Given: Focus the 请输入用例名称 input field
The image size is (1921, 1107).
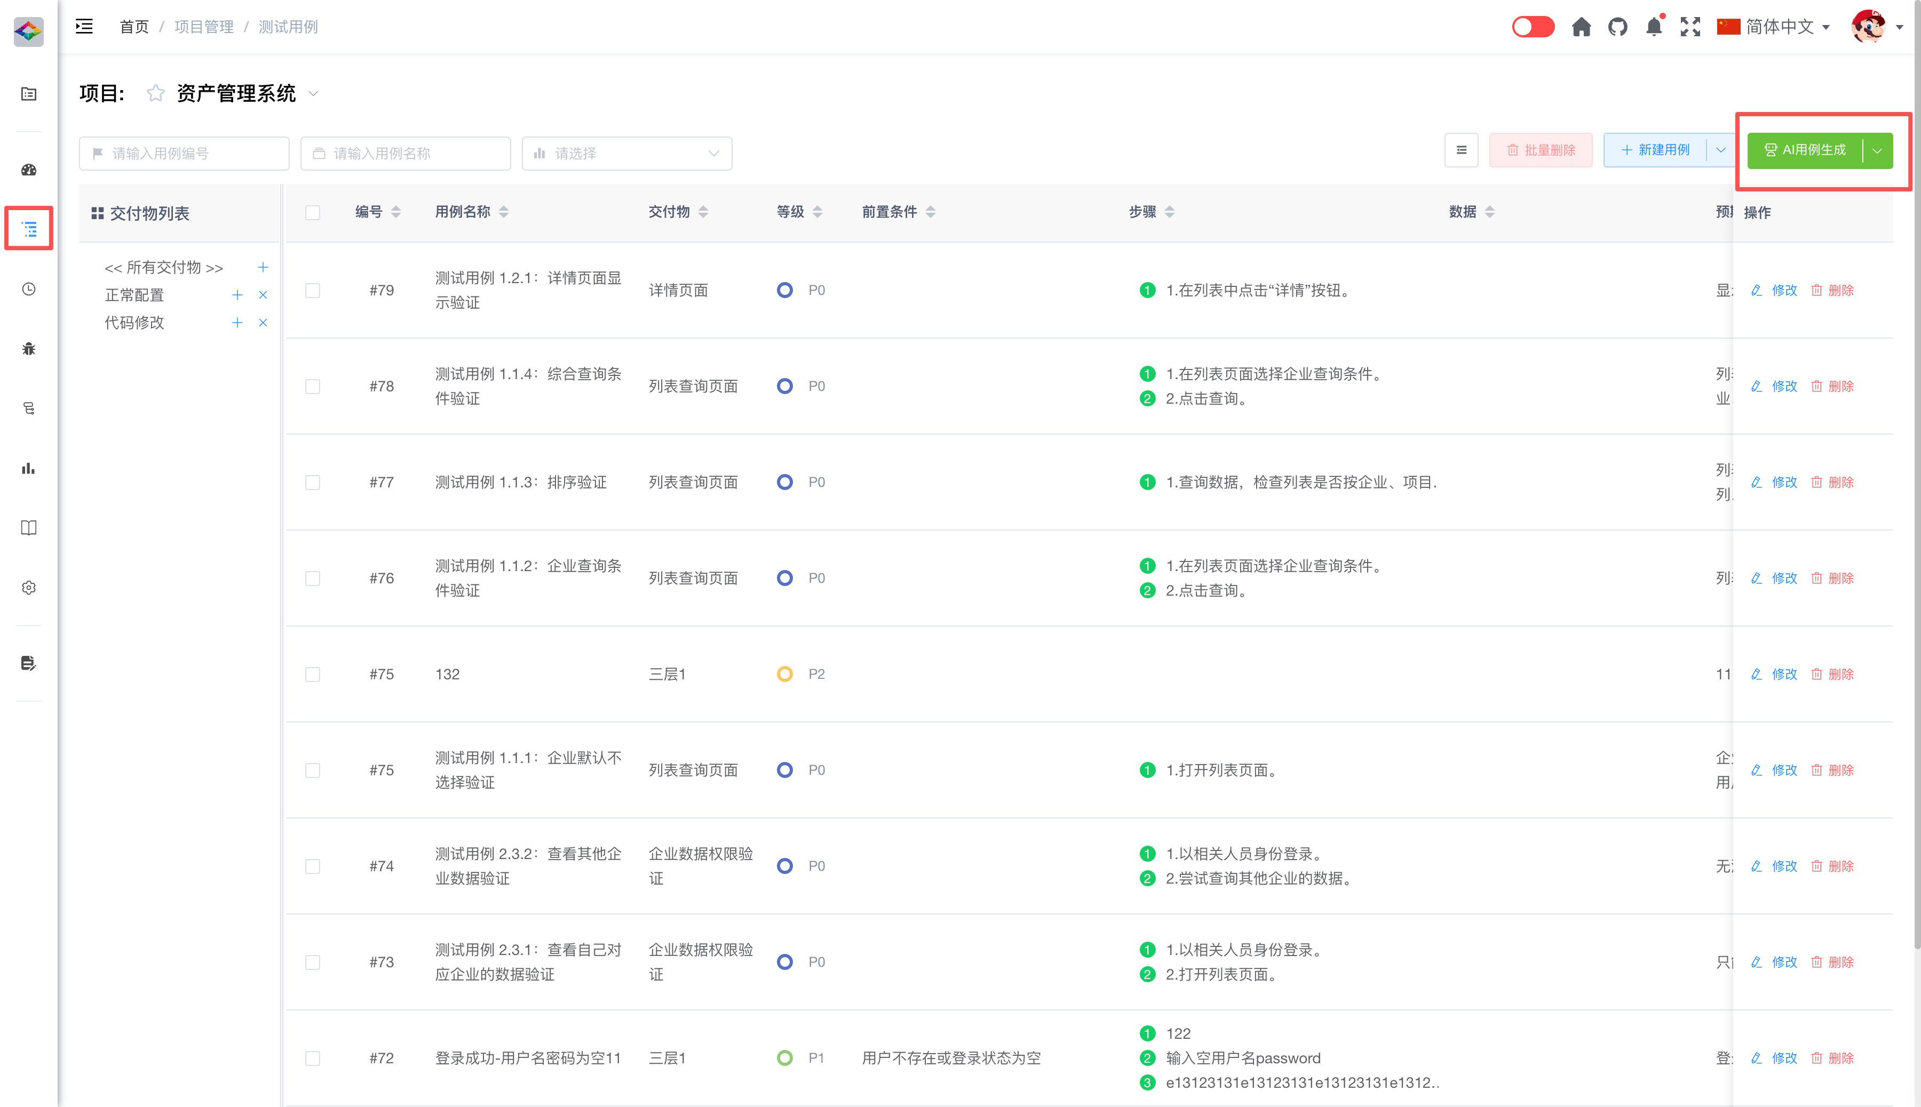Looking at the screenshot, I should [x=406, y=154].
